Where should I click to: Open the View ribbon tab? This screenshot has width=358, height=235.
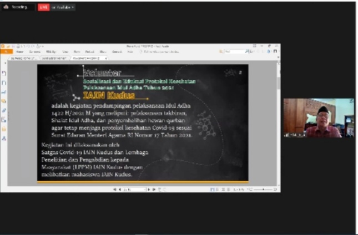point(65,52)
